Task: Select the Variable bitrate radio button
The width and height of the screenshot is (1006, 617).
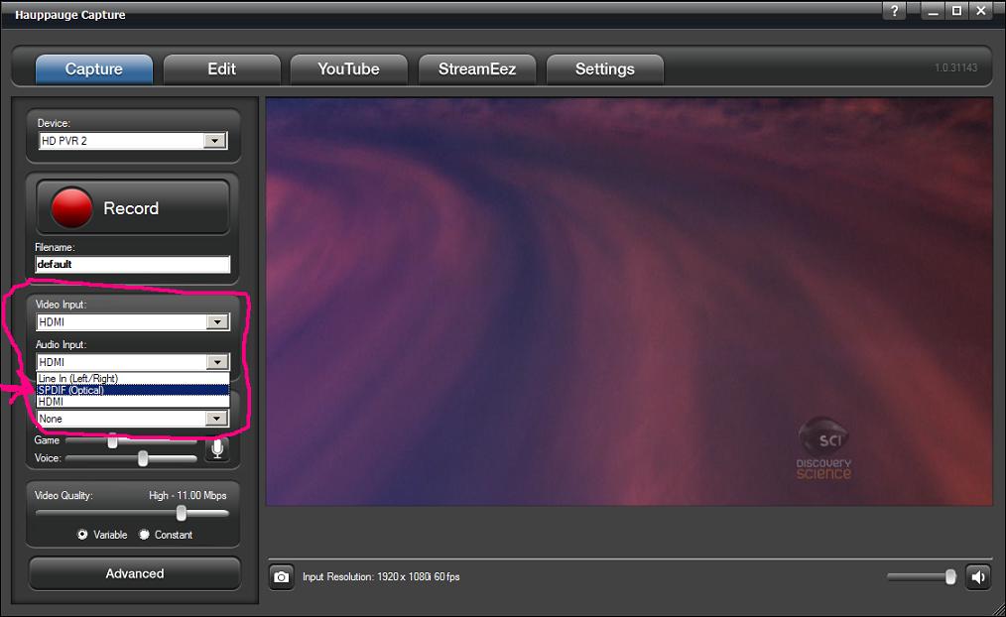Action: [x=82, y=535]
